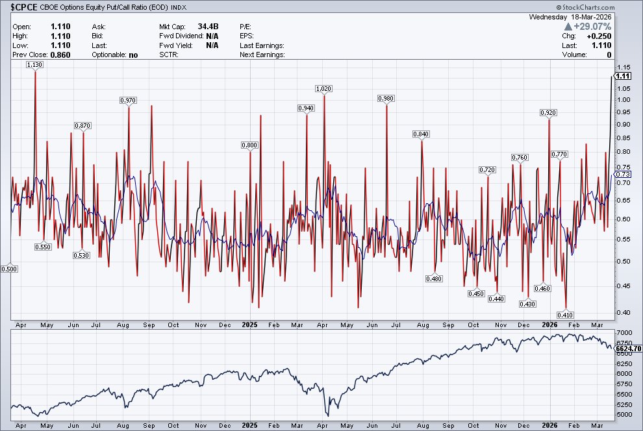643x431 pixels.
Task: Click the 0.430 trough label
Action: tap(527, 304)
